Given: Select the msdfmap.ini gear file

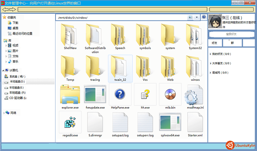Looking at the screenshot, I should click(x=195, y=95).
